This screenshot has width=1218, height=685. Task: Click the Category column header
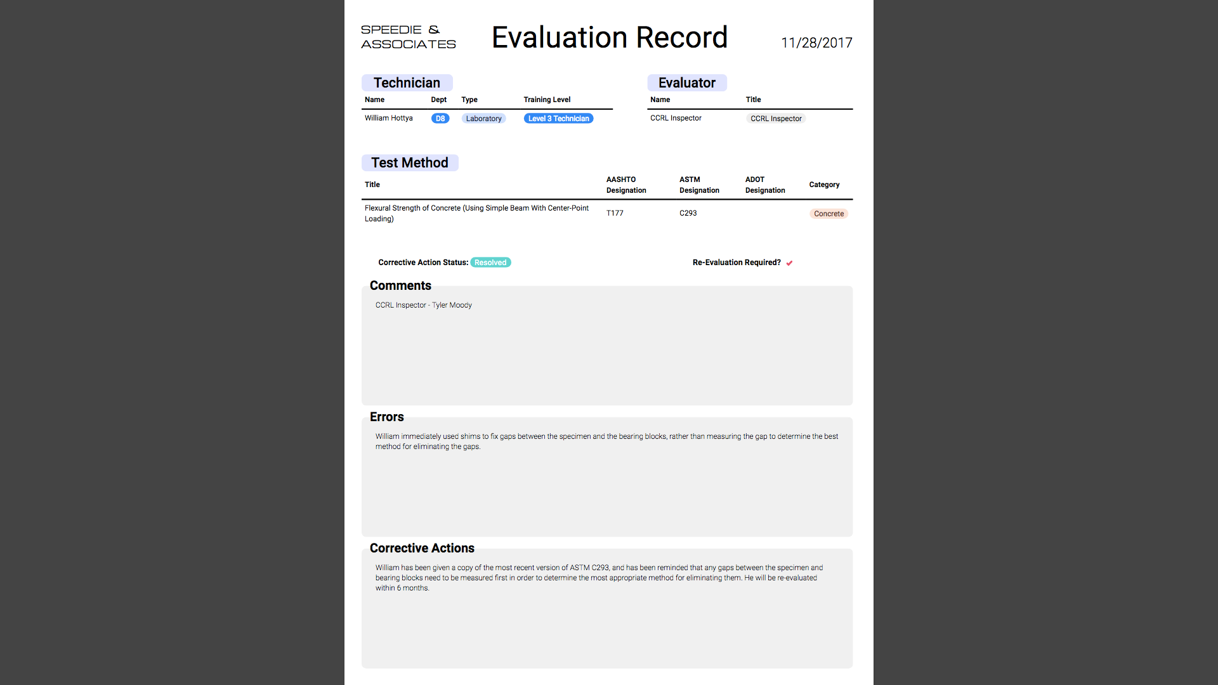click(824, 185)
